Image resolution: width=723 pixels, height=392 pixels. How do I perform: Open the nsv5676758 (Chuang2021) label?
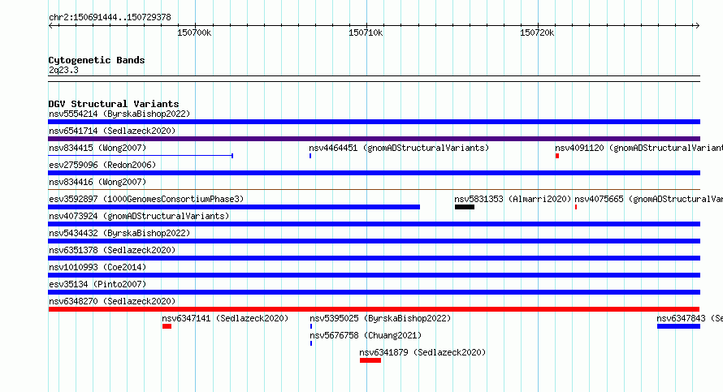tap(366, 335)
